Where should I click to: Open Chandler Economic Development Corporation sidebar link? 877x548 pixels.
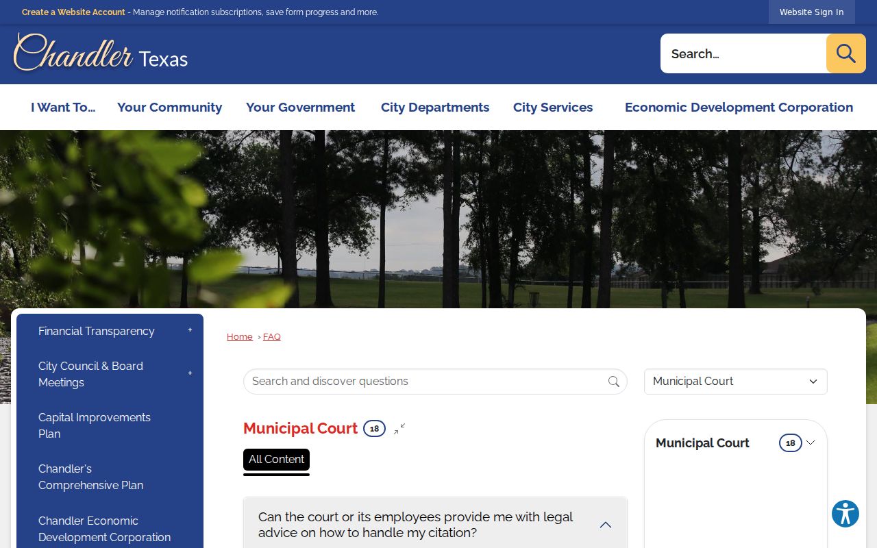pos(104,529)
